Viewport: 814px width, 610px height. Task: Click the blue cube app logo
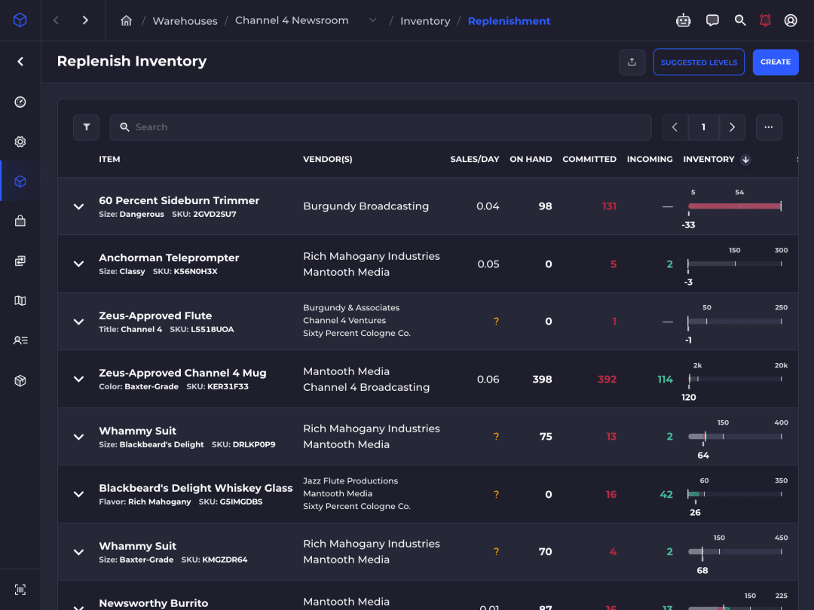(x=20, y=20)
